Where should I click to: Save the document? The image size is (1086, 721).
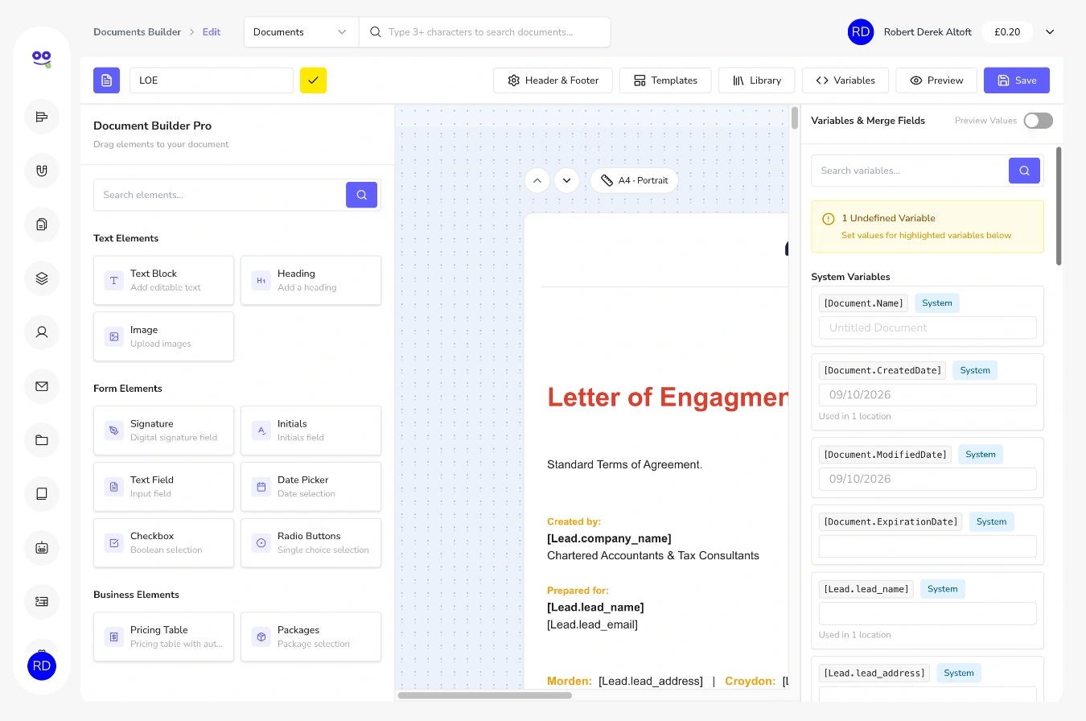(x=1017, y=80)
